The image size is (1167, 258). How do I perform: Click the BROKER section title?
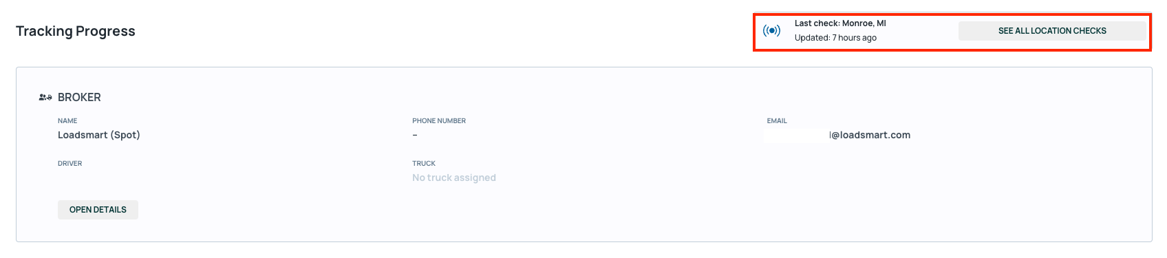pos(79,98)
